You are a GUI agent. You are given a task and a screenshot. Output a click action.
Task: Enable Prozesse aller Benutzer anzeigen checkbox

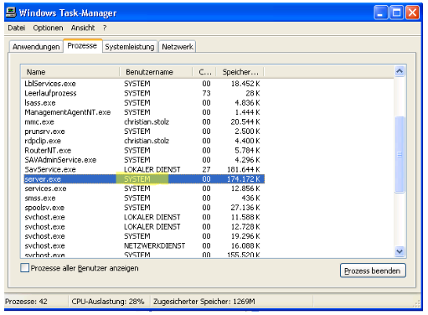(25, 268)
